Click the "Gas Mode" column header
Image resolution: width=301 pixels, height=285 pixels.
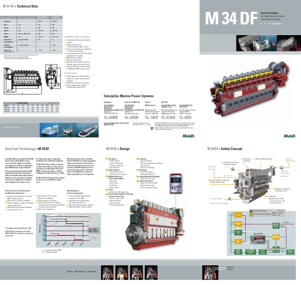click(56, 17)
